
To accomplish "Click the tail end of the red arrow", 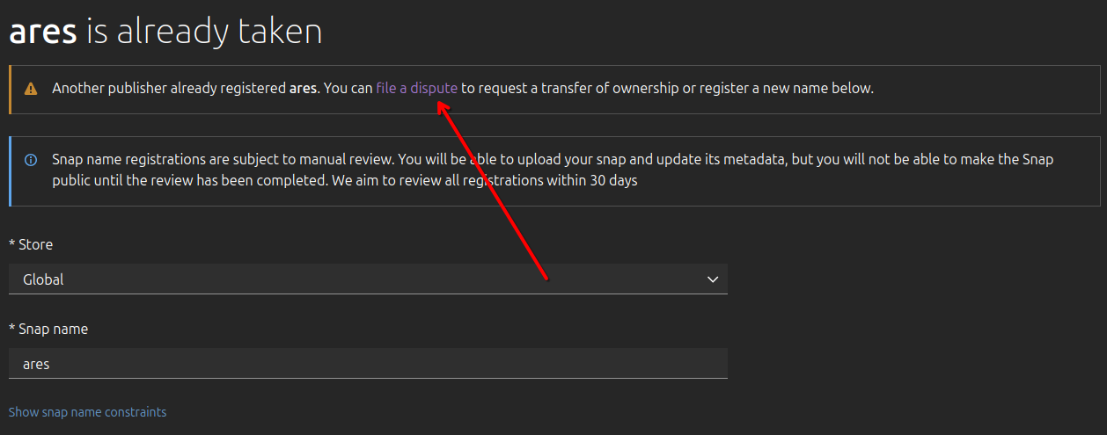I will (546, 279).
